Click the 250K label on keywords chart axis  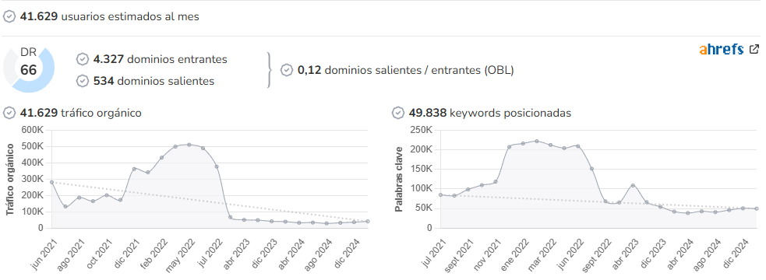click(x=421, y=130)
